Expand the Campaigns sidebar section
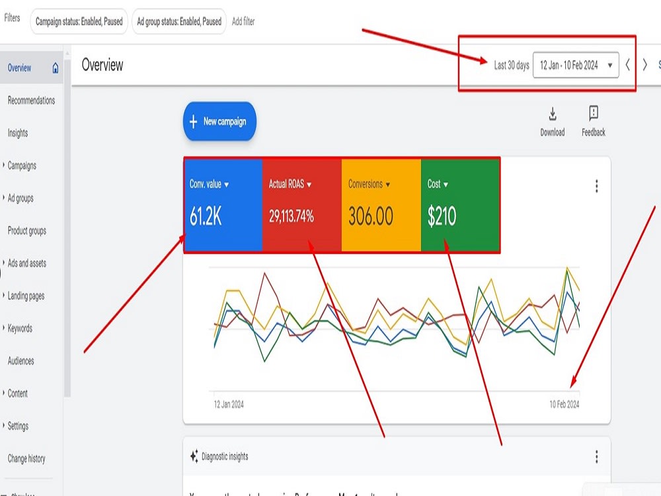Viewport: 661px width, 496px height. (x=3, y=165)
